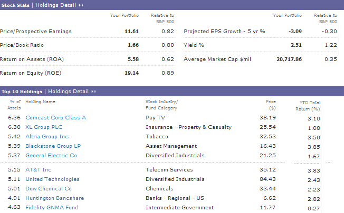Open Blackstone Group LP holding
This screenshot has width=344, height=213.
pyautogui.click(x=53, y=146)
